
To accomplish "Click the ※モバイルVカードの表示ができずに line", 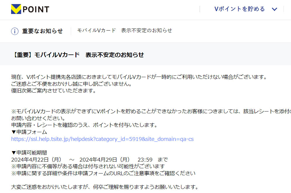I will 151,111.
